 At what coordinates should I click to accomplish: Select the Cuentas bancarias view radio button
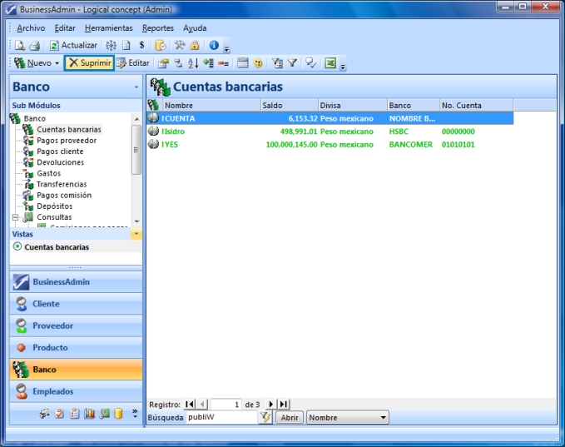(x=17, y=246)
